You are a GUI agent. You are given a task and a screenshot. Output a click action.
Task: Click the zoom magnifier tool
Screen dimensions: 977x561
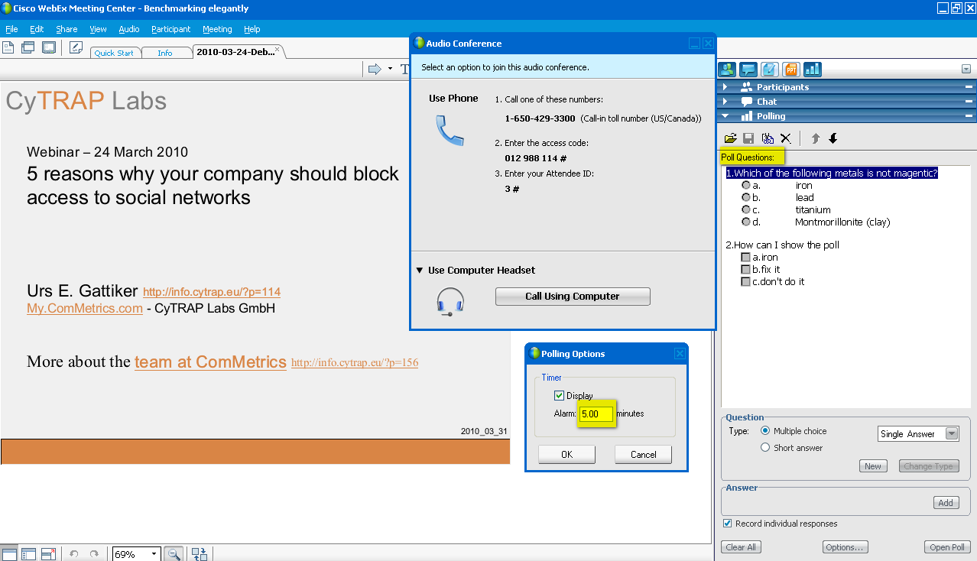click(174, 553)
